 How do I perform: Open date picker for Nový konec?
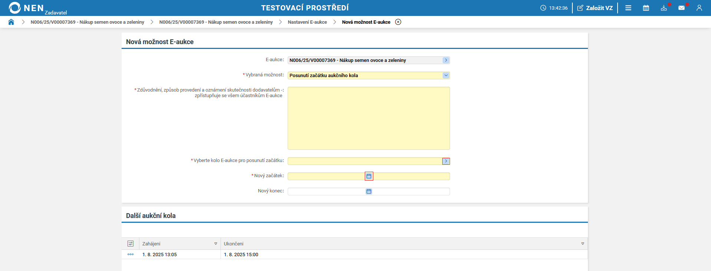coord(369,191)
